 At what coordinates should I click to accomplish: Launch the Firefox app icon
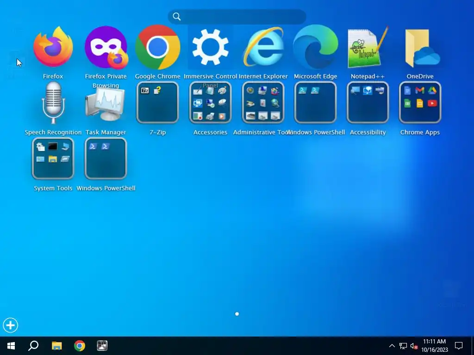click(53, 47)
